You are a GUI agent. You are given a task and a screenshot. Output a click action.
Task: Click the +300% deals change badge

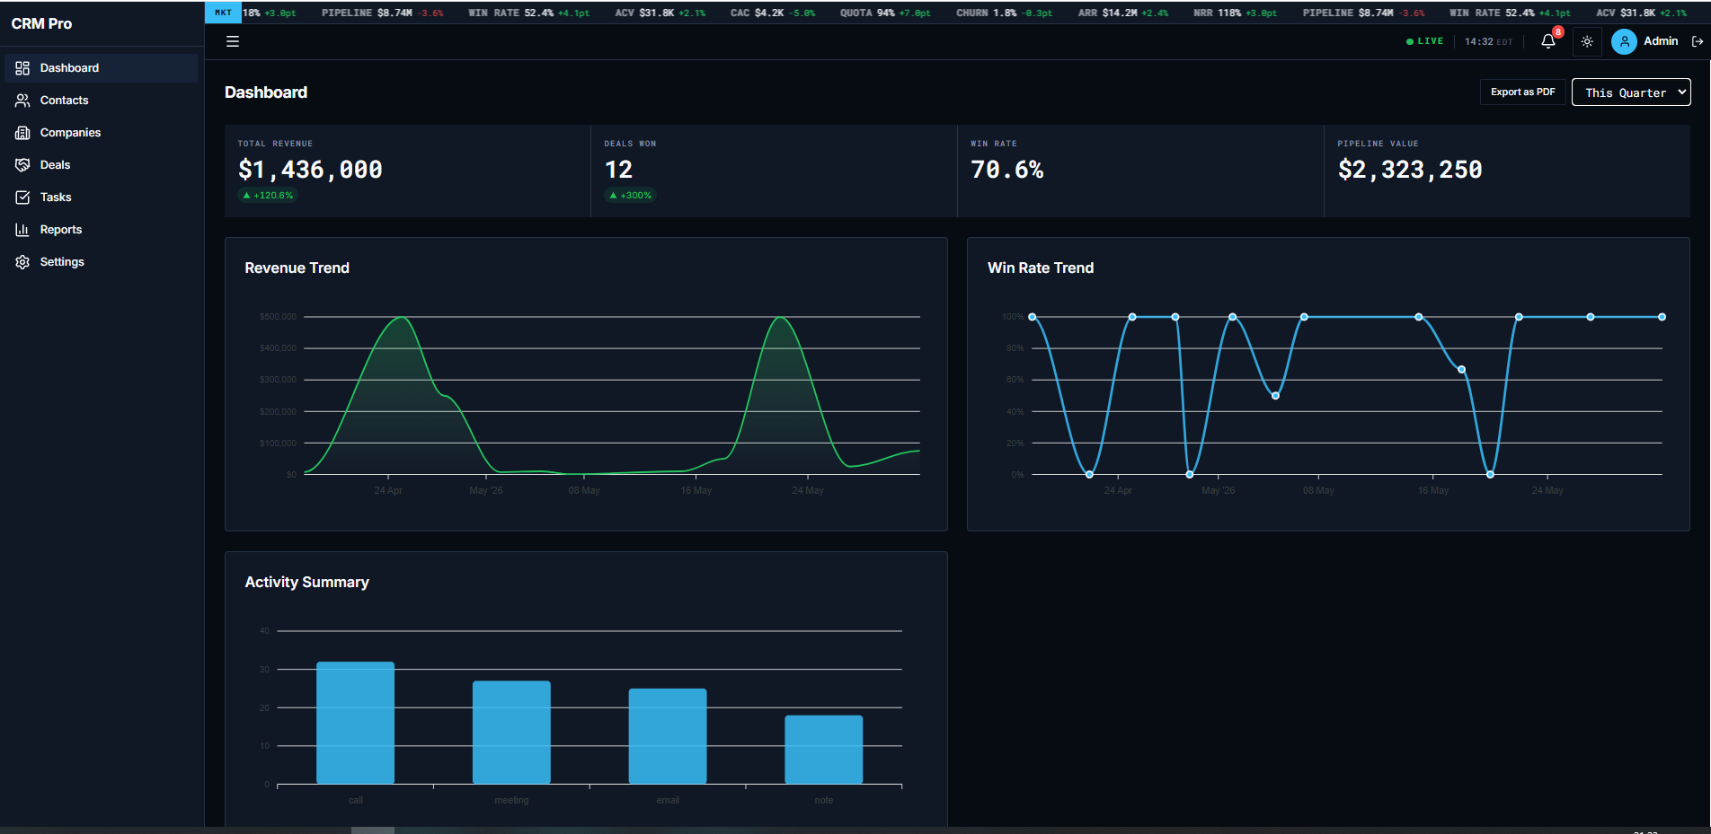pyautogui.click(x=630, y=196)
